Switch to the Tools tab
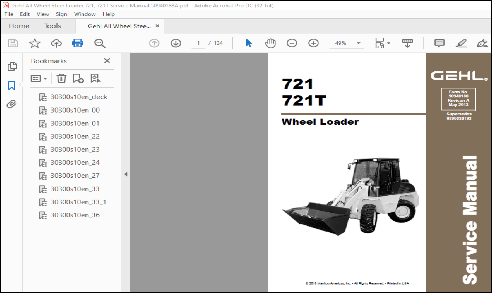This screenshot has height=293, width=492. [53, 26]
